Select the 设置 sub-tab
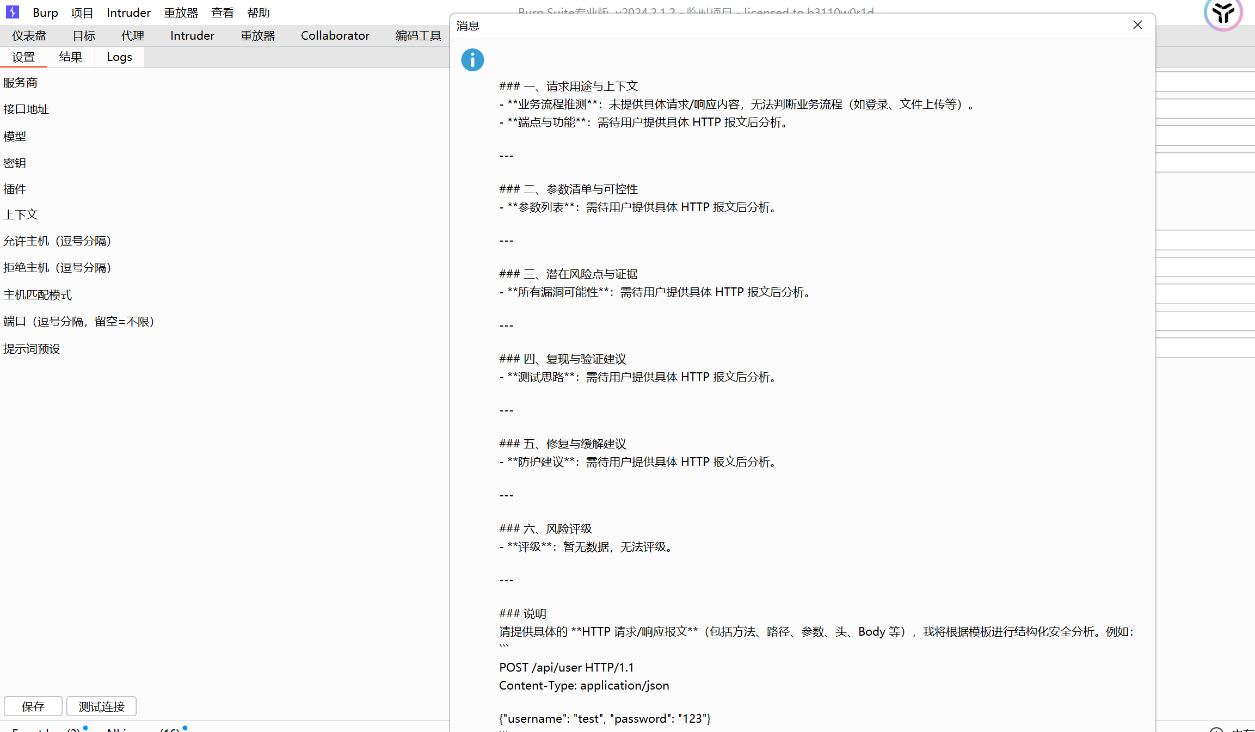1255x732 pixels. tap(23, 57)
